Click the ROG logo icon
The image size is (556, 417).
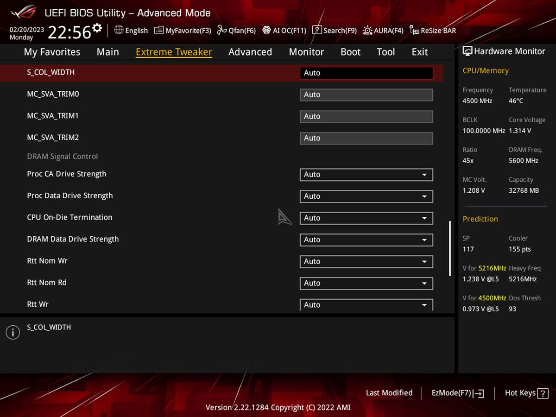click(24, 11)
